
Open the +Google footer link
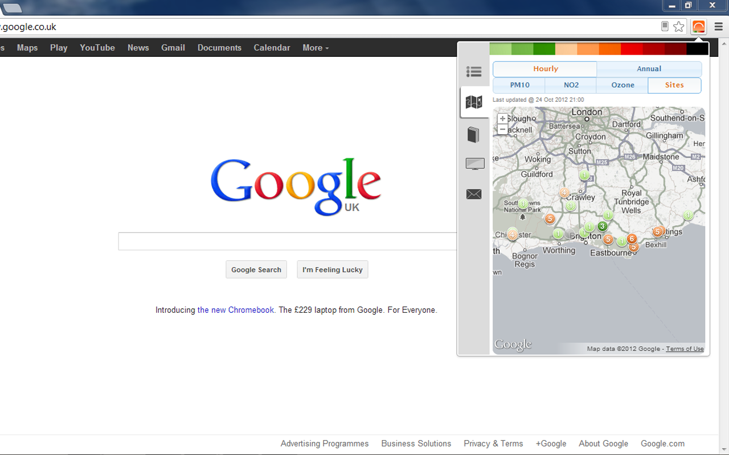(x=551, y=444)
